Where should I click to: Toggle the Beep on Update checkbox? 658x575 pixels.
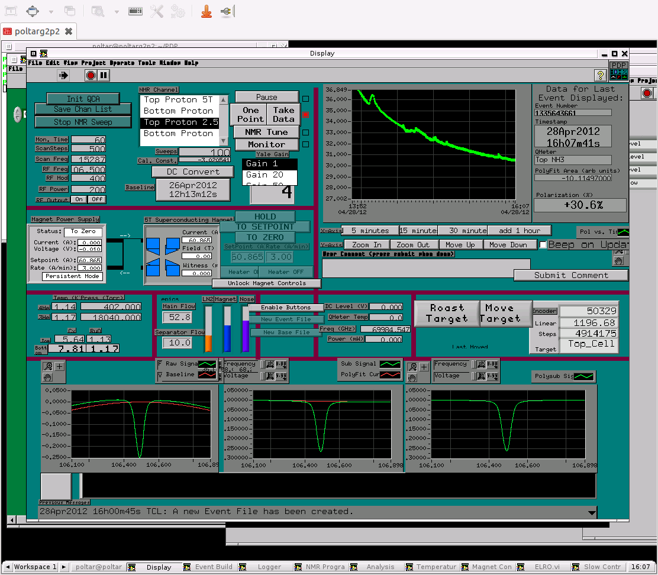click(x=543, y=244)
